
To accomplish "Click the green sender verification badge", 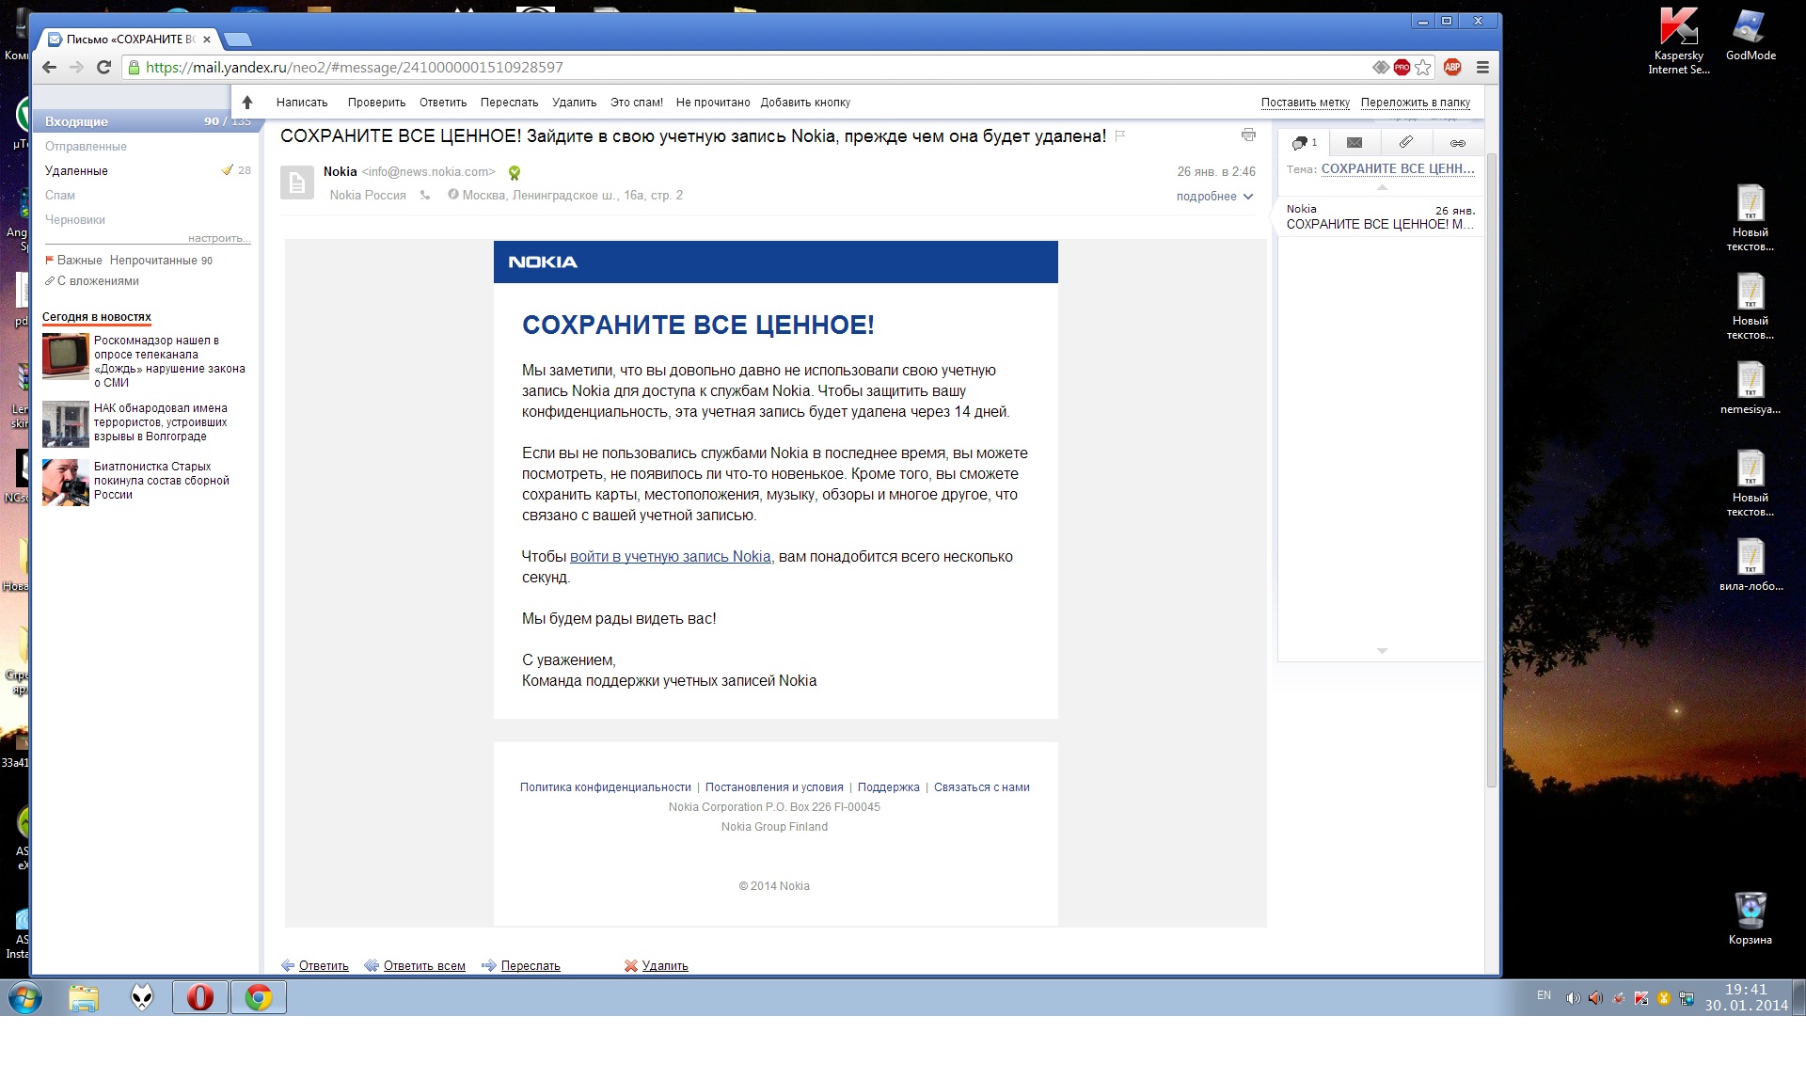I will (515, 172).
